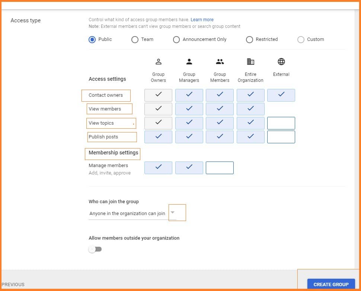Select the Team access type
The width and height of the screenshot is (361, 291).
[135, 39]
